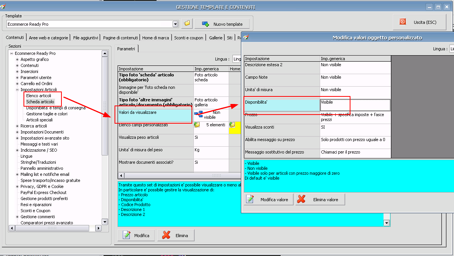Select the Lingue tree item
Screen dimensions: 454x256
[26, 157]
